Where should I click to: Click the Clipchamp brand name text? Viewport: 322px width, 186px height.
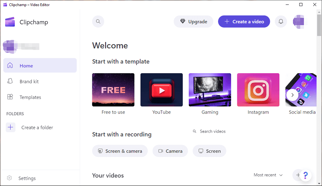(x=34, y=22)
